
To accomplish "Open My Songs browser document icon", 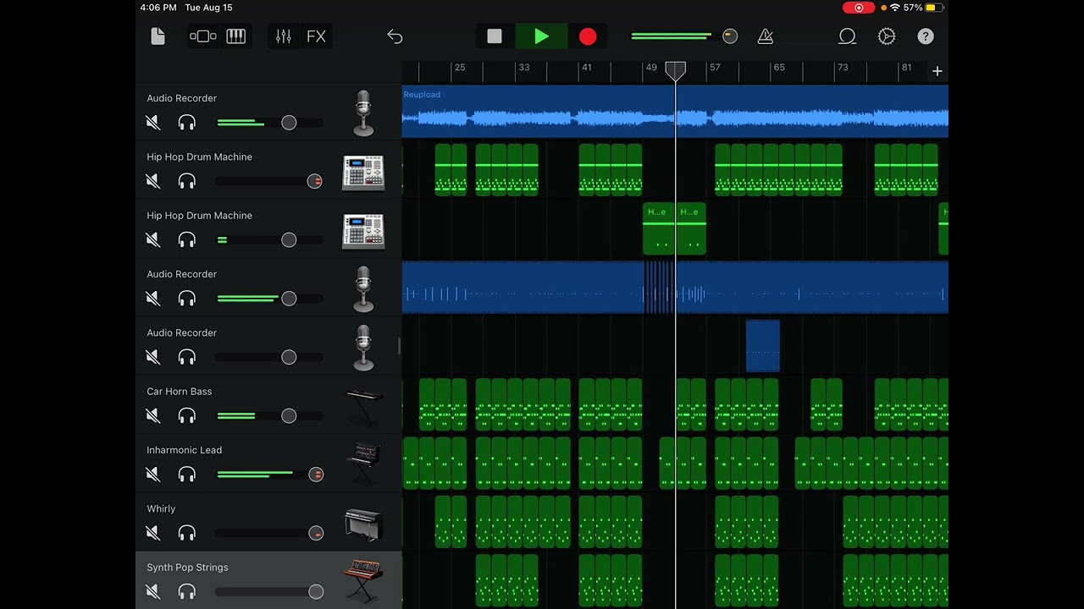I will click(158, 36).
